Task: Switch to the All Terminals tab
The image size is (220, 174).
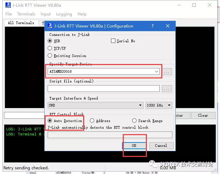Action: tap(21, 23)
